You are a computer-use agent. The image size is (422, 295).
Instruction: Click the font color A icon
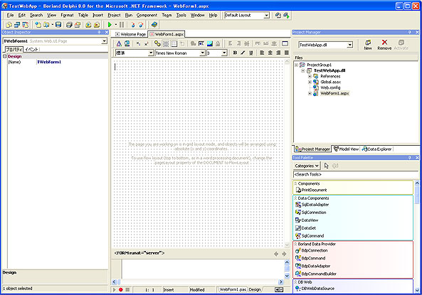(119, 43)
